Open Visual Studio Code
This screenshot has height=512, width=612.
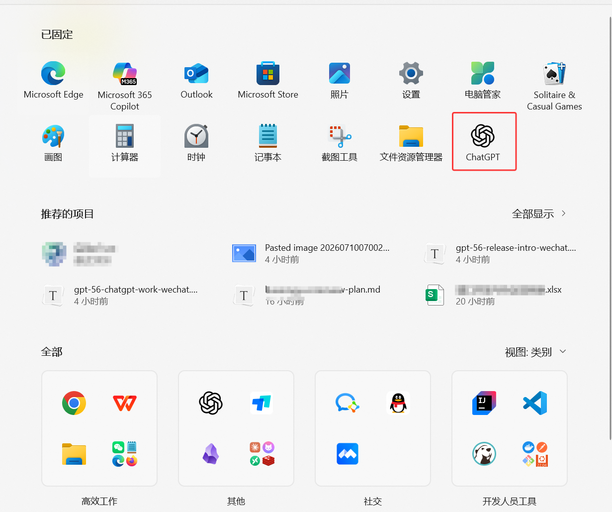535,403
